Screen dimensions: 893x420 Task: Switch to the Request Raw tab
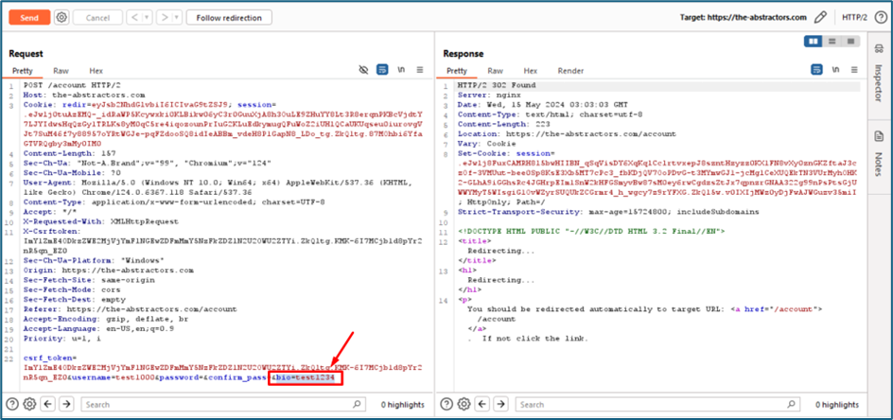61,71
